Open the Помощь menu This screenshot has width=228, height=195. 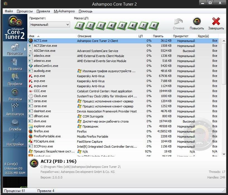point(85,11)
